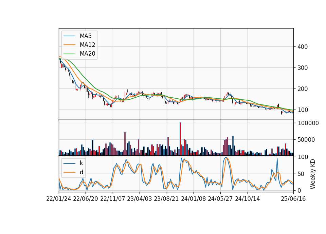Click the MA12 legend label
The width and height of the screenshot is (326, 234).
(x=87, y=45)
